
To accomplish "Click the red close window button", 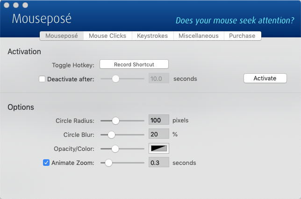I will (7, 5).
